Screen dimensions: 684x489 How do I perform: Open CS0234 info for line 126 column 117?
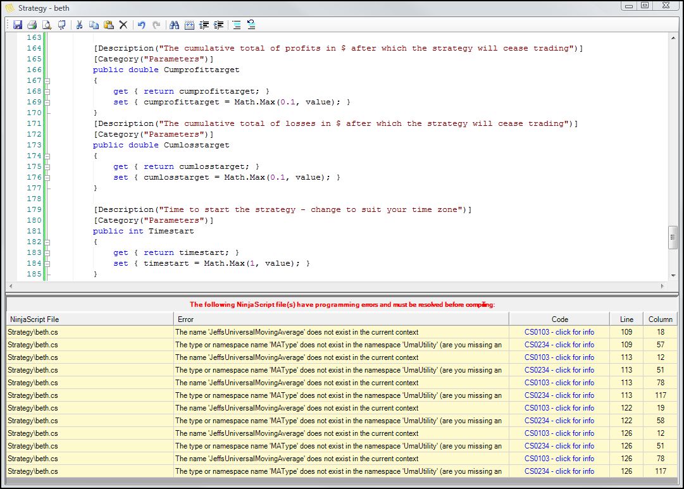click(559, 471)
